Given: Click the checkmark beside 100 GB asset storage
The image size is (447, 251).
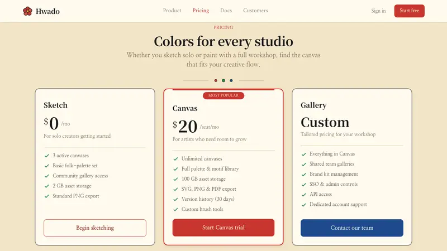Looking at the screenshot, I should tap(175, 179).
